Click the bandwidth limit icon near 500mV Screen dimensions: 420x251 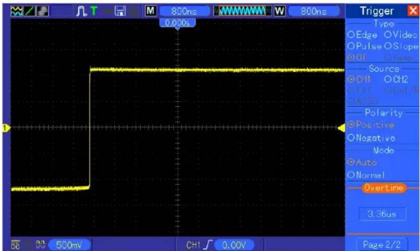(41, 244)
